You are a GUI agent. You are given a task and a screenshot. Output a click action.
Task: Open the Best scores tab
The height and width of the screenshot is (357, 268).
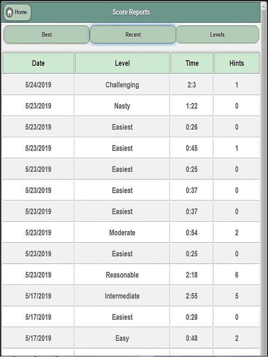pyautogui.click(x=47, y=34)
